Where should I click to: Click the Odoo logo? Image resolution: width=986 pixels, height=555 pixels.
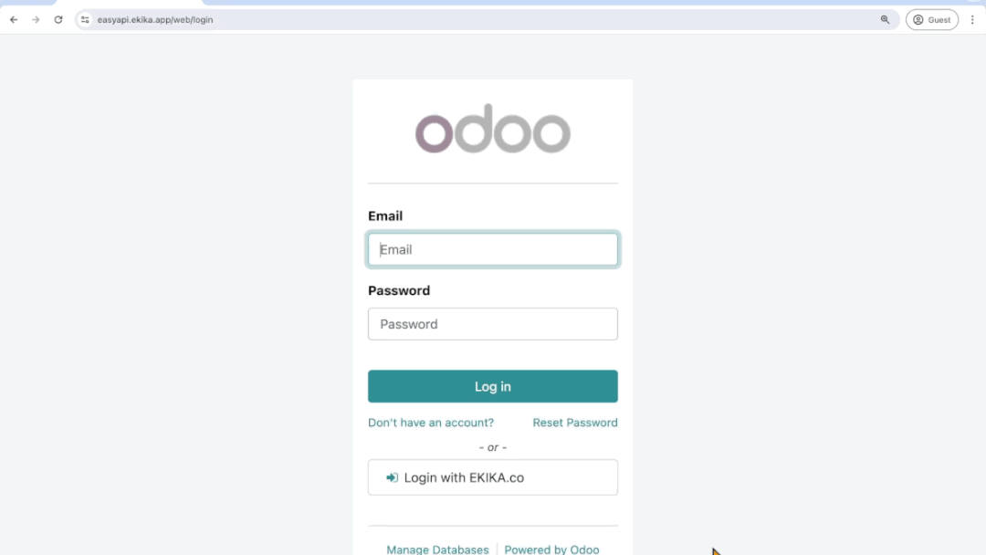coord(493,129)
